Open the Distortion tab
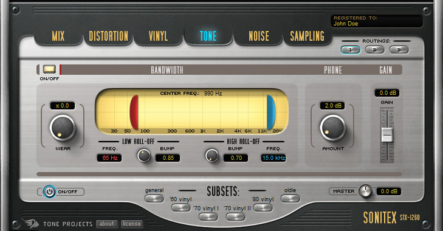Viewport: 443px width, 231px height. click(109, 36)
